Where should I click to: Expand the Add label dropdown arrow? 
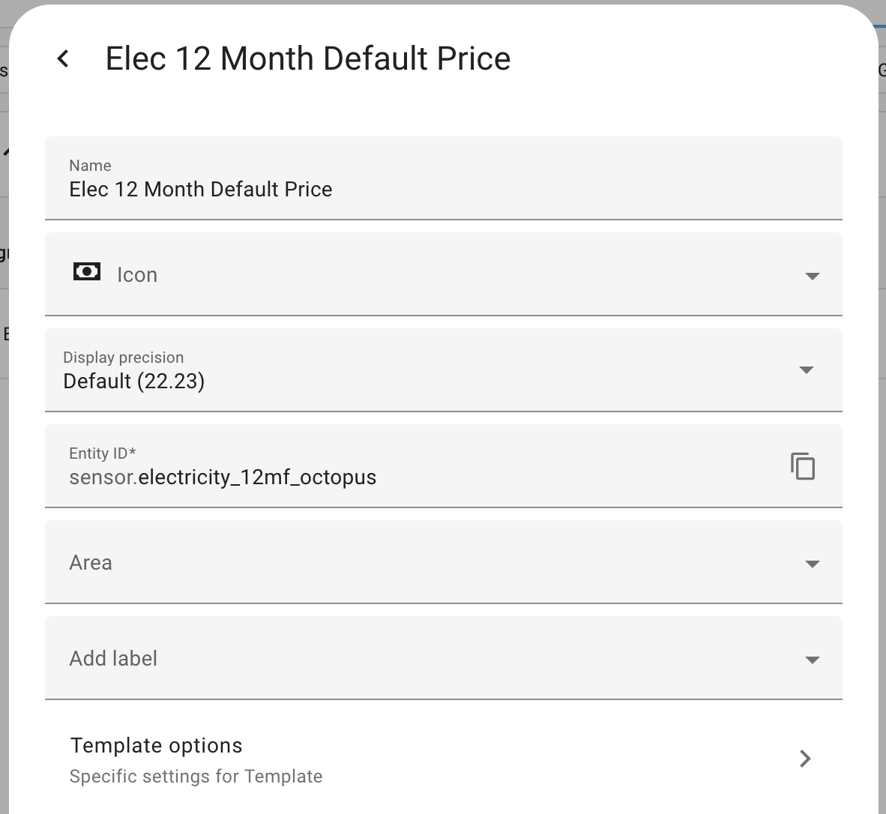tap(812, 660)
